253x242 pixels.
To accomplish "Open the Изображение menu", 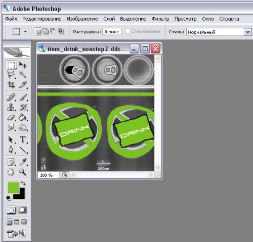I will click(x=82, y=19).
